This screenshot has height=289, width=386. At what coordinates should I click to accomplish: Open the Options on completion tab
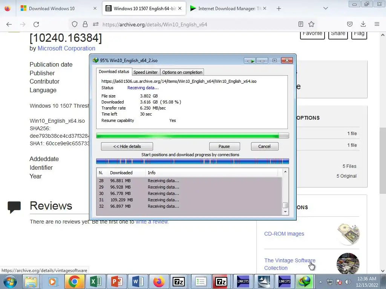point(182,72)
